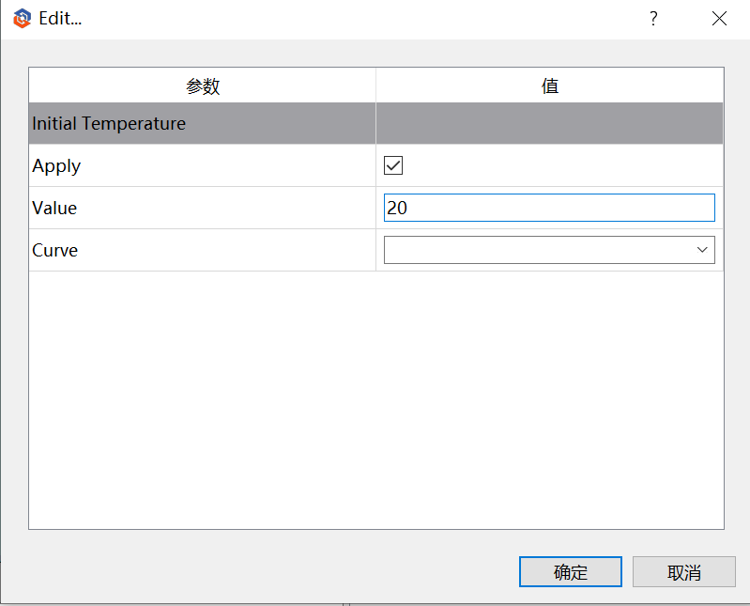Confirm with the 确定 button

(x=570, y=571)
